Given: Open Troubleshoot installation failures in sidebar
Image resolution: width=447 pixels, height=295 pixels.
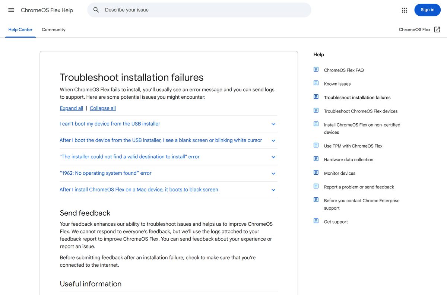Looking at the screenshot, I should (x=357, y=98).
